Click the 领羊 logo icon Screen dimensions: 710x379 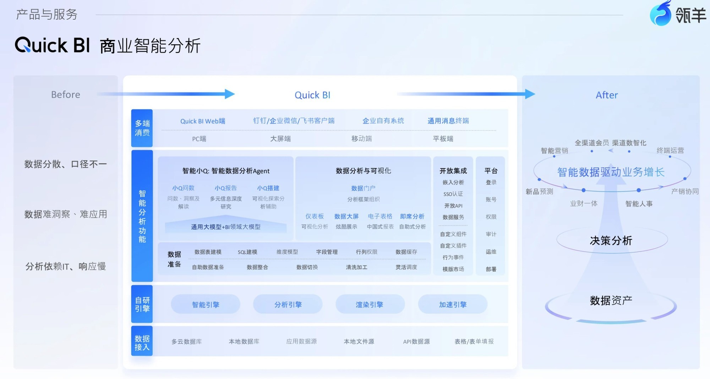(x=661, y=14)
